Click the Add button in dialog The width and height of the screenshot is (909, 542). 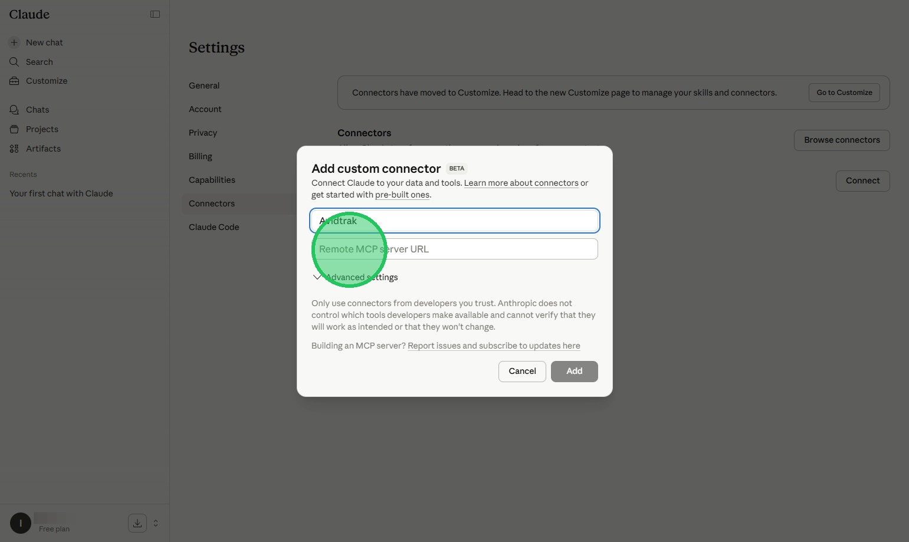(575, 372)
